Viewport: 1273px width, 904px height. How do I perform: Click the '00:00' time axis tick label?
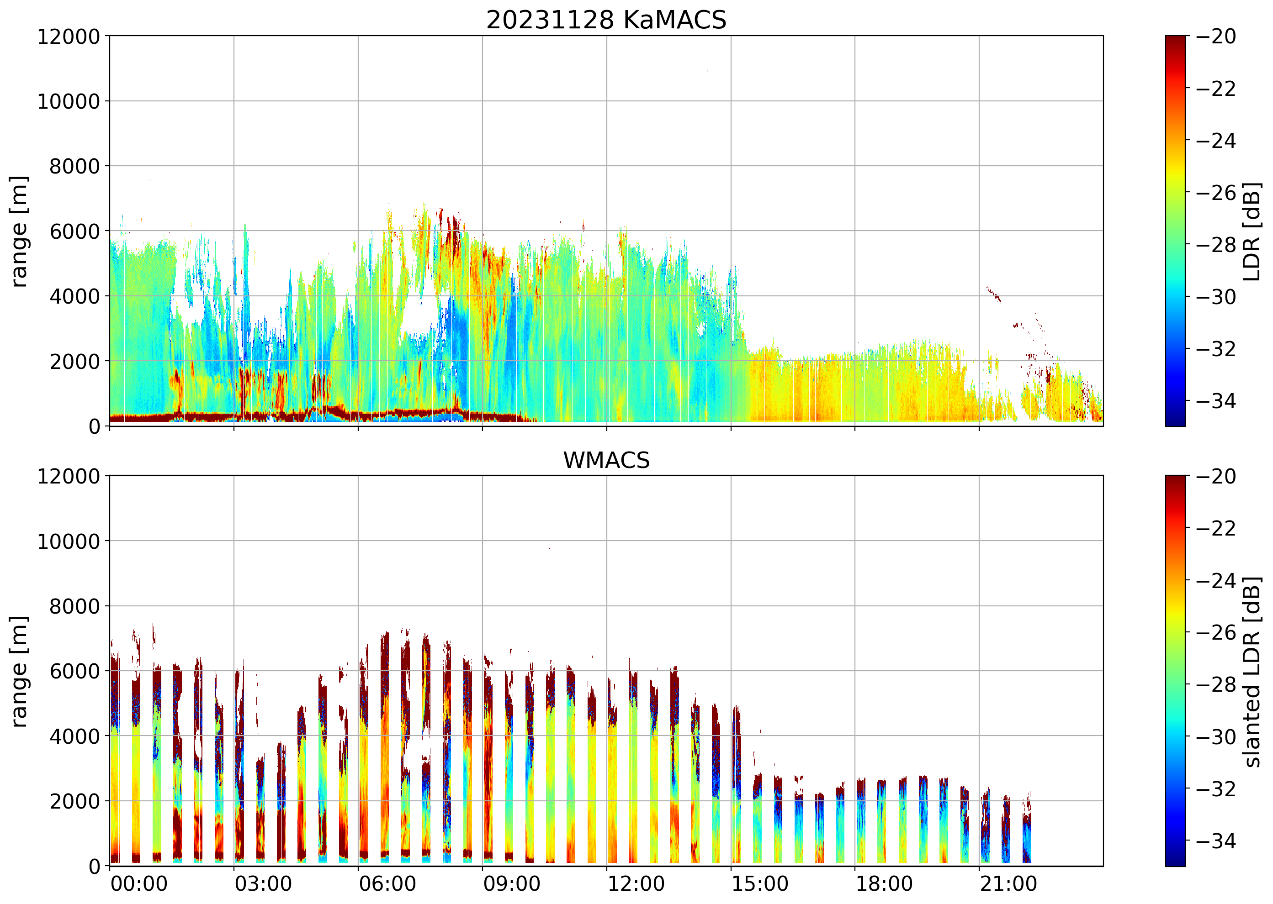point(139,884)
